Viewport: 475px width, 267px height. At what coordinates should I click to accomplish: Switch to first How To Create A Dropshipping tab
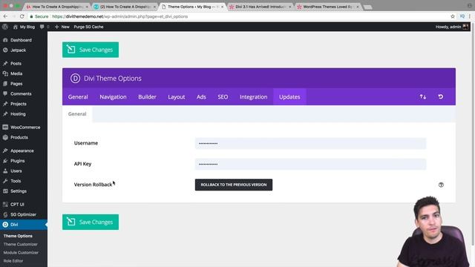pyautogui.click(x=57, y=7)
